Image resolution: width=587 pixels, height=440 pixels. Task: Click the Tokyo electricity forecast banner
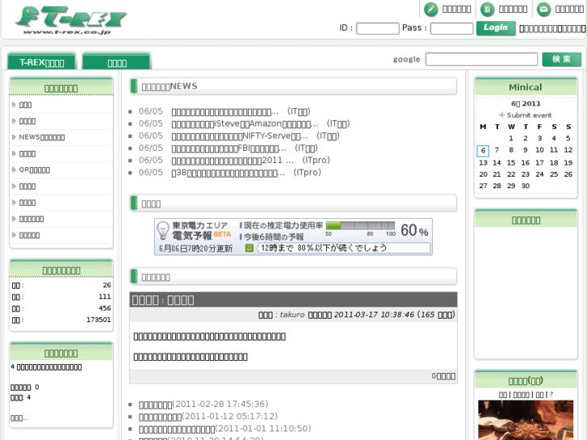tap(294, 237)
